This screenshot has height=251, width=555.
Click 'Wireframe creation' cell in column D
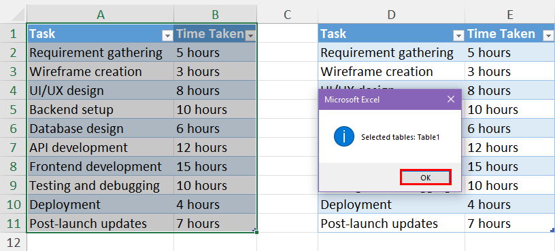pos(392,72)
